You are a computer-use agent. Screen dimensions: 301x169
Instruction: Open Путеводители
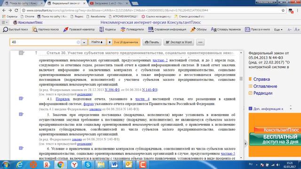click(132, 30)
